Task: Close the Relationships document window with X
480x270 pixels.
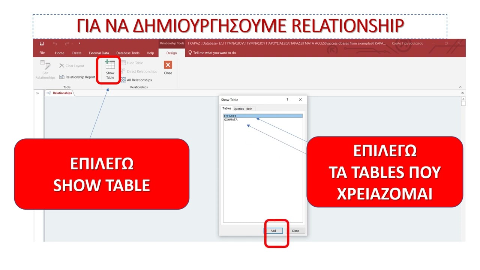Action: coord(462,93)
